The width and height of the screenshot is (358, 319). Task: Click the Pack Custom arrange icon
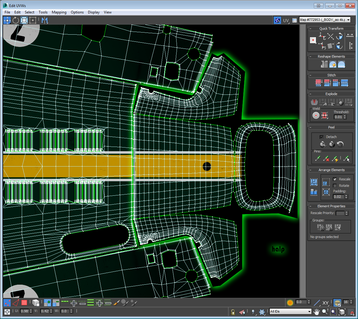coord(313,182)
